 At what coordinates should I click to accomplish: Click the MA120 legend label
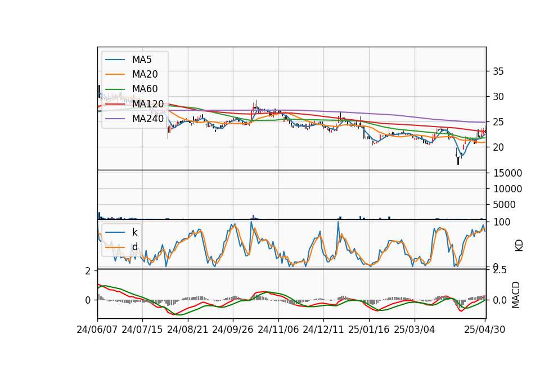[x=148, y=103]
